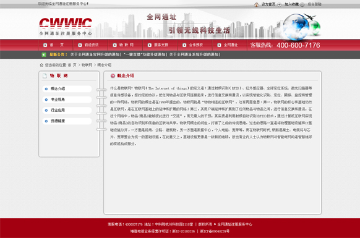Open the 合作授权 navigation tab

(x=195, y=45)
